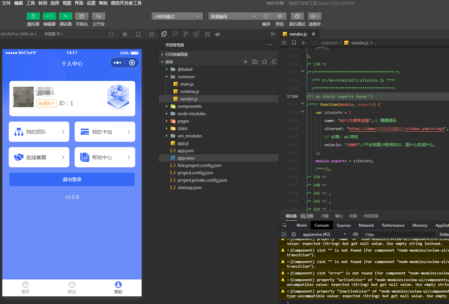The width and height of the screenshot is (449, 304).
Task: Click the 预览 preview eye icon
Action: (279, 16)
